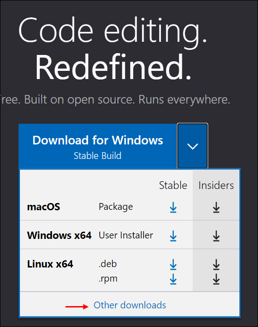The width and height of the screenshot is (258, 327).
Task: Download the macOS Stable package
Action: [x=173, y=208]
